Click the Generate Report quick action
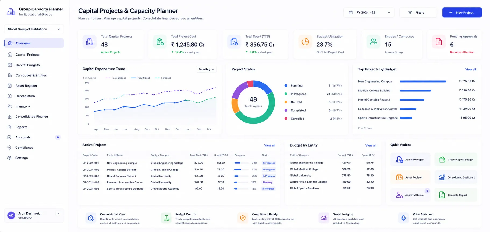Viewport: 490px width, 232px height. pyautogui.click(x=456, y=195)
